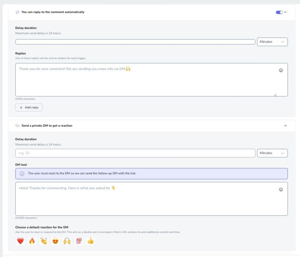Click the 'Send a private DM to get a reaction' heading
Image resolution: width=300 pixels, height=257 pixels.
pyautogui.click(x=47, y=126)
